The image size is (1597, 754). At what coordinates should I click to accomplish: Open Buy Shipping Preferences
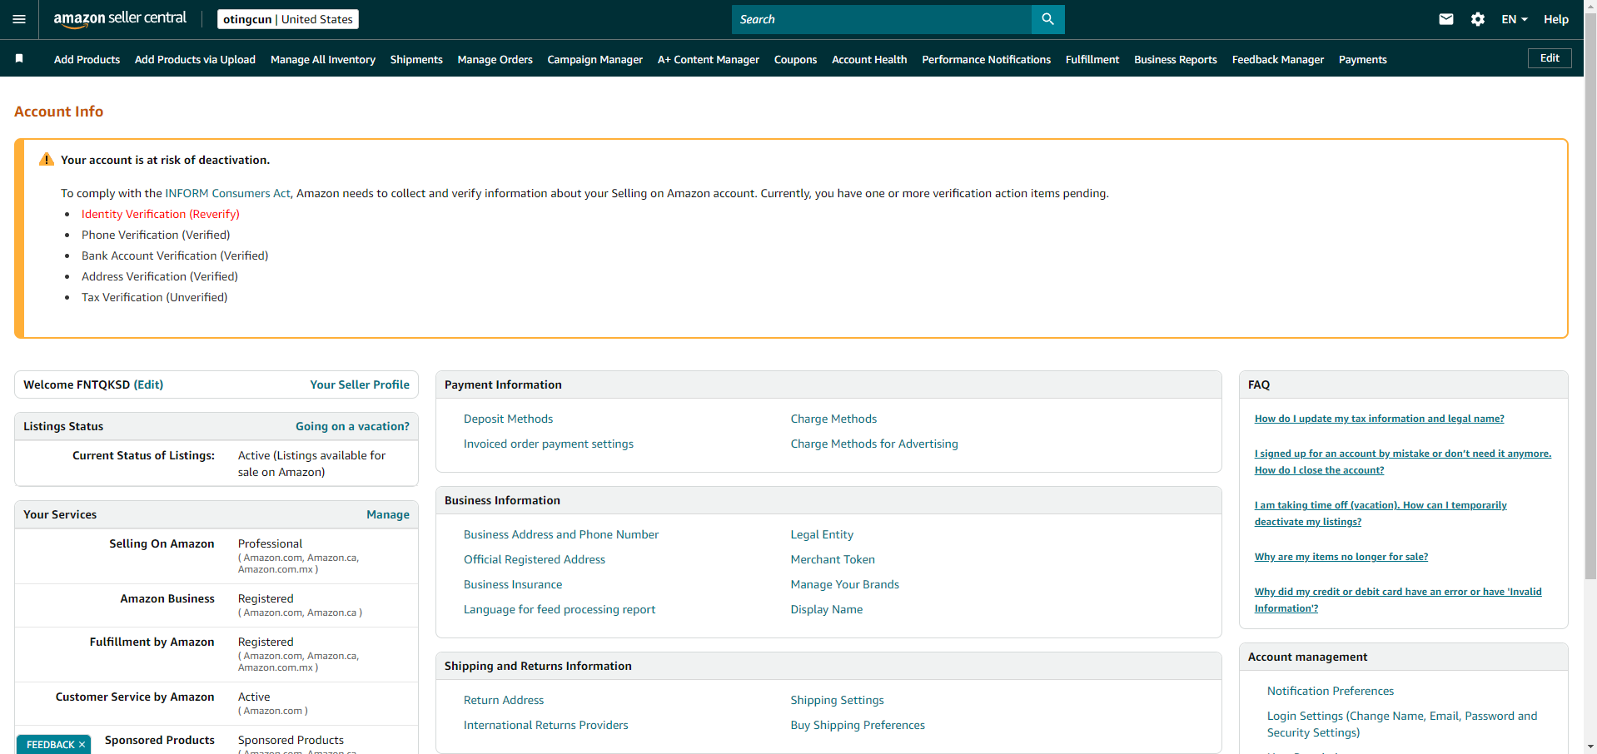tap(858, 725)
